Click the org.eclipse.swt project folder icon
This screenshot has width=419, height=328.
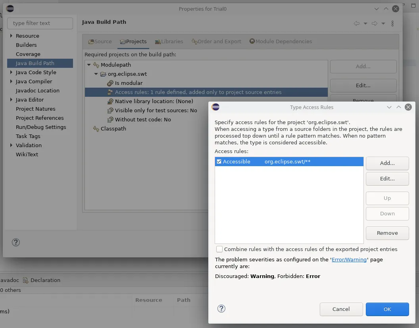point(103,74)
